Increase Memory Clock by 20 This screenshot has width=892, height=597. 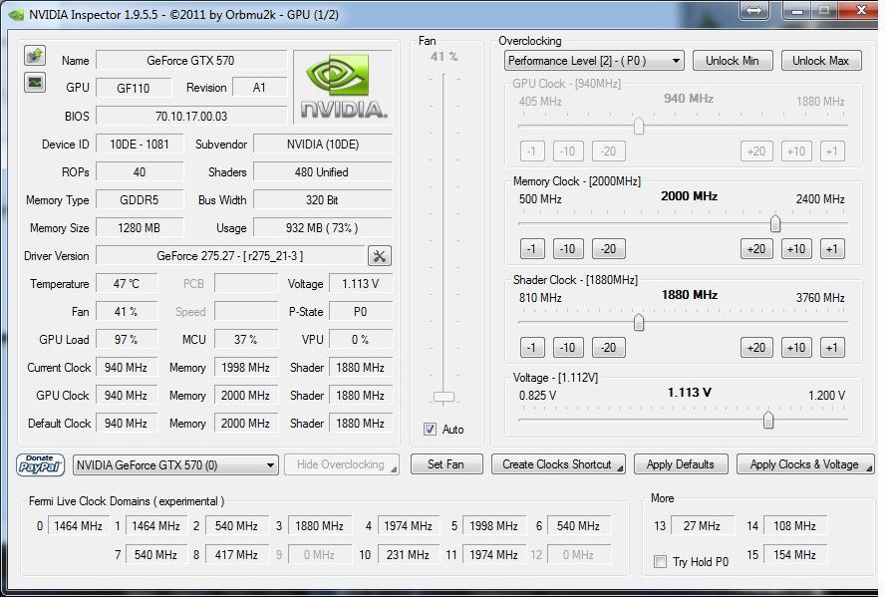(756, 249)
